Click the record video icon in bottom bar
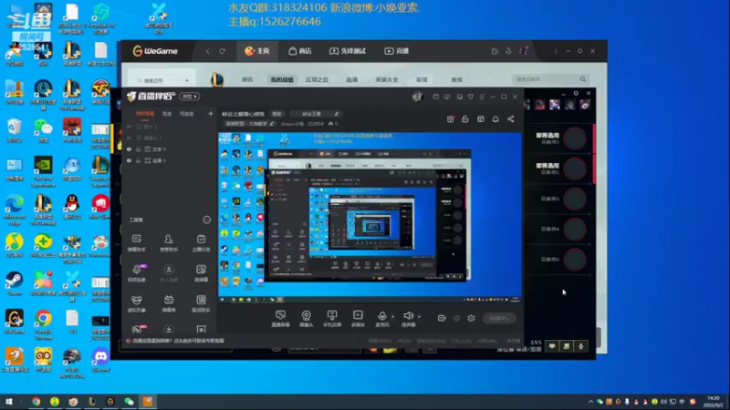This screenshot has height=410, width=730. (442, 318)
